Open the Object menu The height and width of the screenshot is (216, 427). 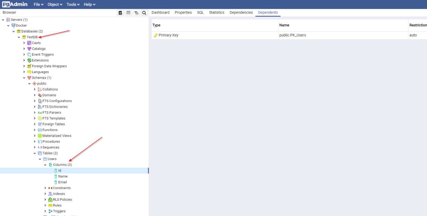click(55, 4)
